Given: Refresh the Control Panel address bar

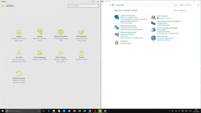Looking at the screenshot, I should pos(176,5).
